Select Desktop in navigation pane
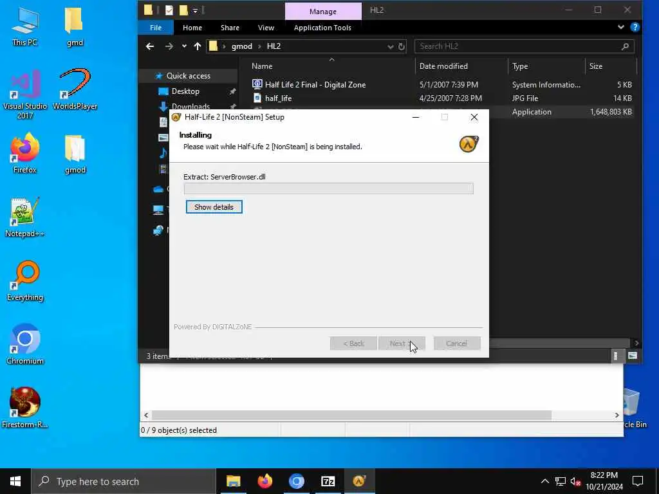This screenshot has height=494, width=659. tap(185, 91)
